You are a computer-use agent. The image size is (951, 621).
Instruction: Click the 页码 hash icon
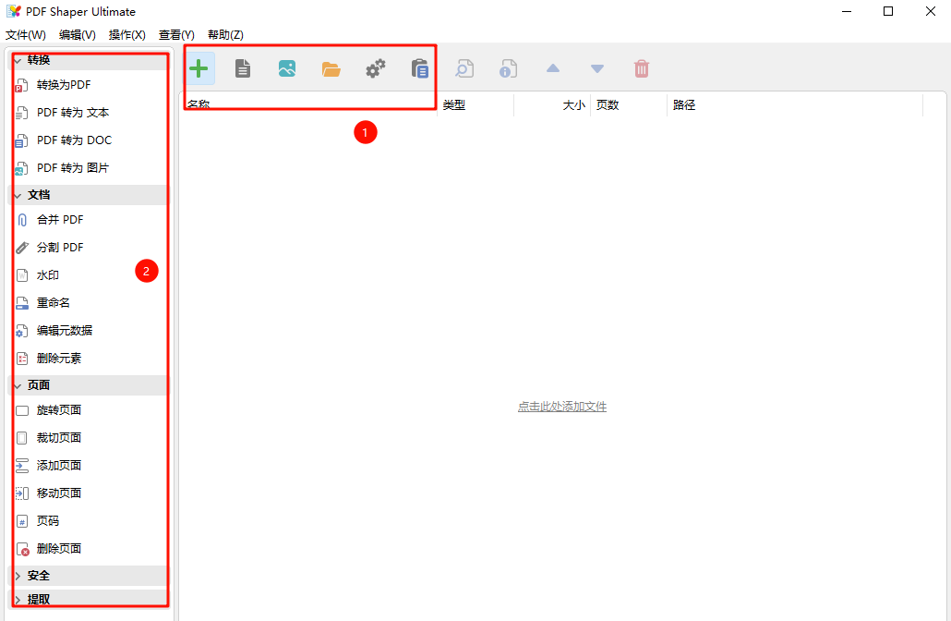tap(22, 521)
